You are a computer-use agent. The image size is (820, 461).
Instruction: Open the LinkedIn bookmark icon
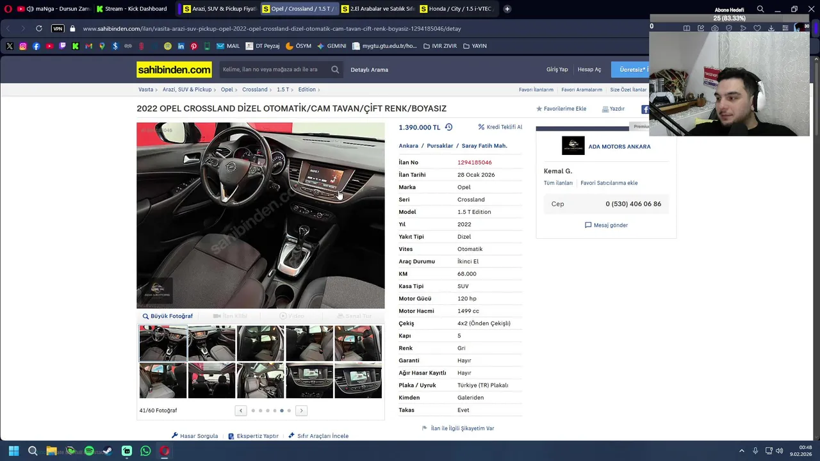(x=181, y=46)
